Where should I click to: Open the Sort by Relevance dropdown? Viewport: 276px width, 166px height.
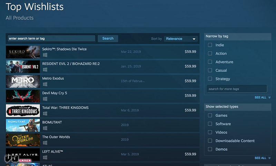pyautogui.click(x=181, y=39)
